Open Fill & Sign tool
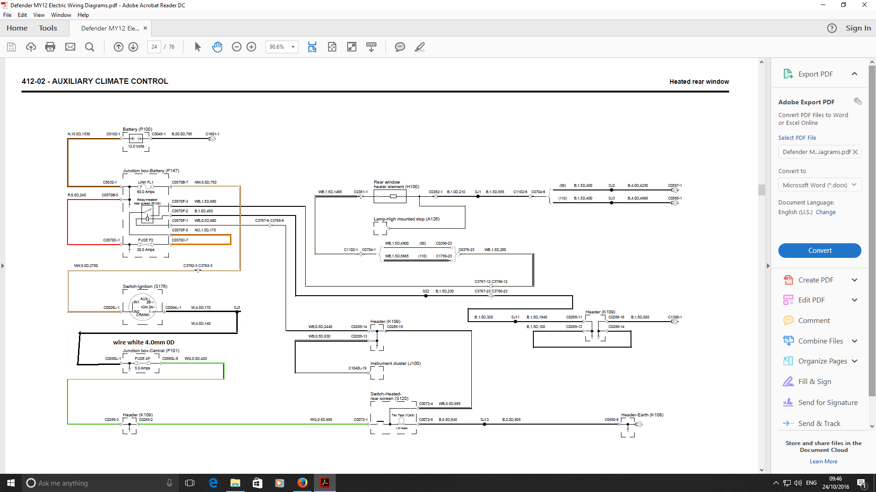 coord(814,382)
